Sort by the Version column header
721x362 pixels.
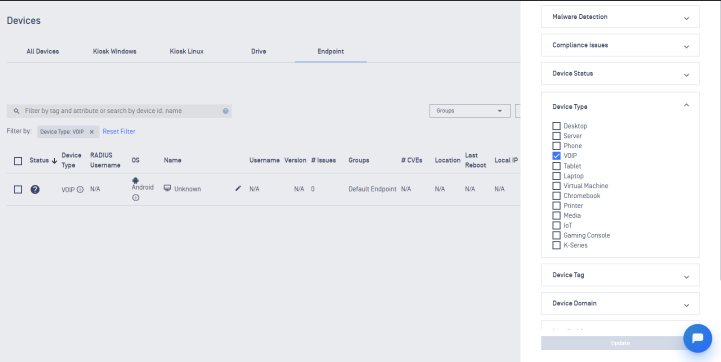[x=295, y=160]
